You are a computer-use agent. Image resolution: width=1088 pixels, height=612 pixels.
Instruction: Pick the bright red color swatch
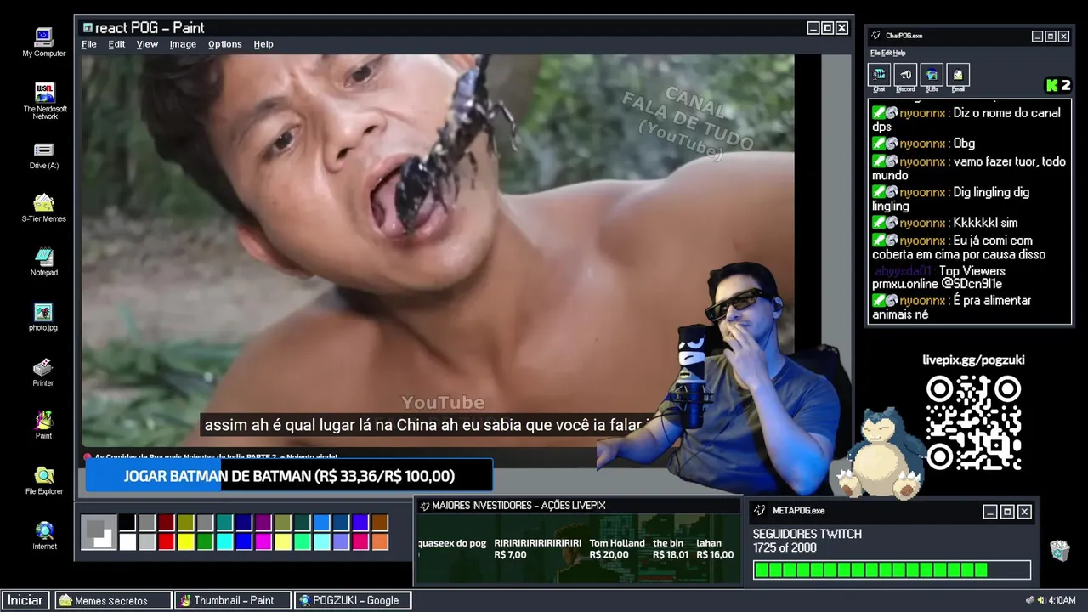pos(166,541)
